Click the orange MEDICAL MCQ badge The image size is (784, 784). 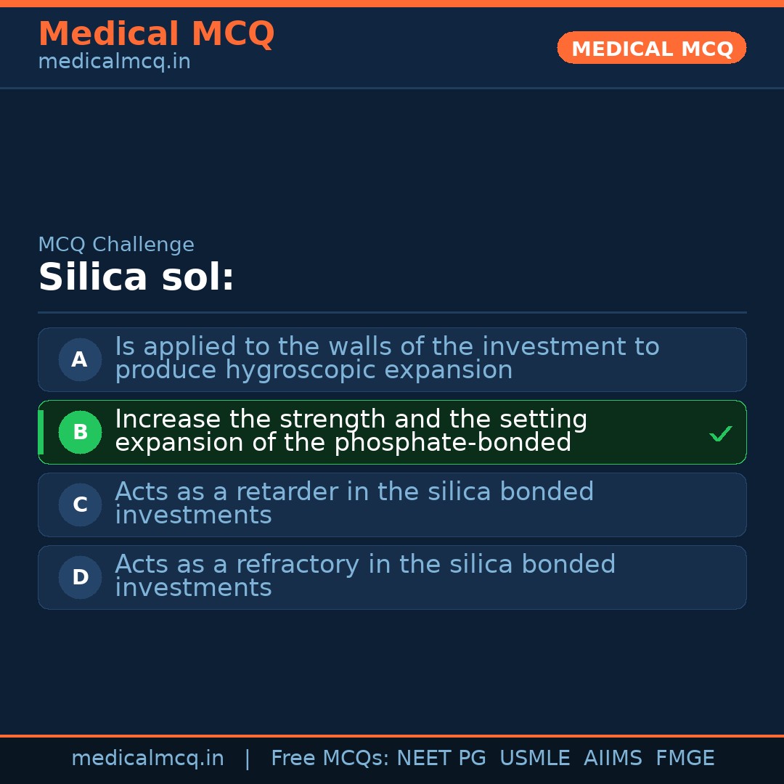[x=652, y=48]
